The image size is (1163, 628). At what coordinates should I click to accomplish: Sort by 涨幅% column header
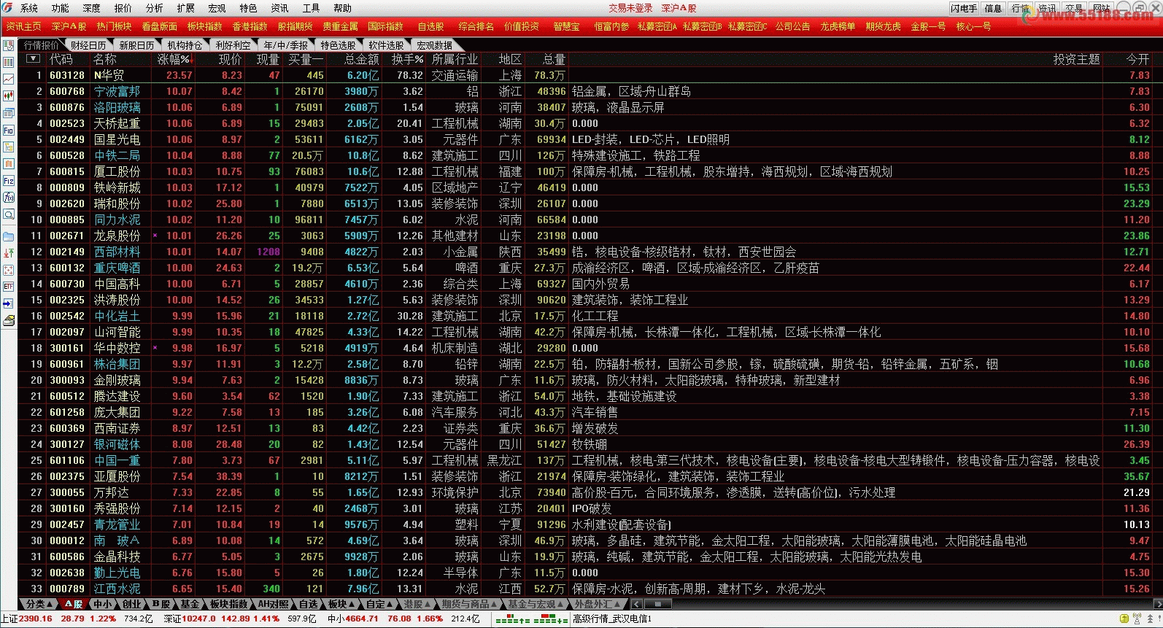coord(174,59)
